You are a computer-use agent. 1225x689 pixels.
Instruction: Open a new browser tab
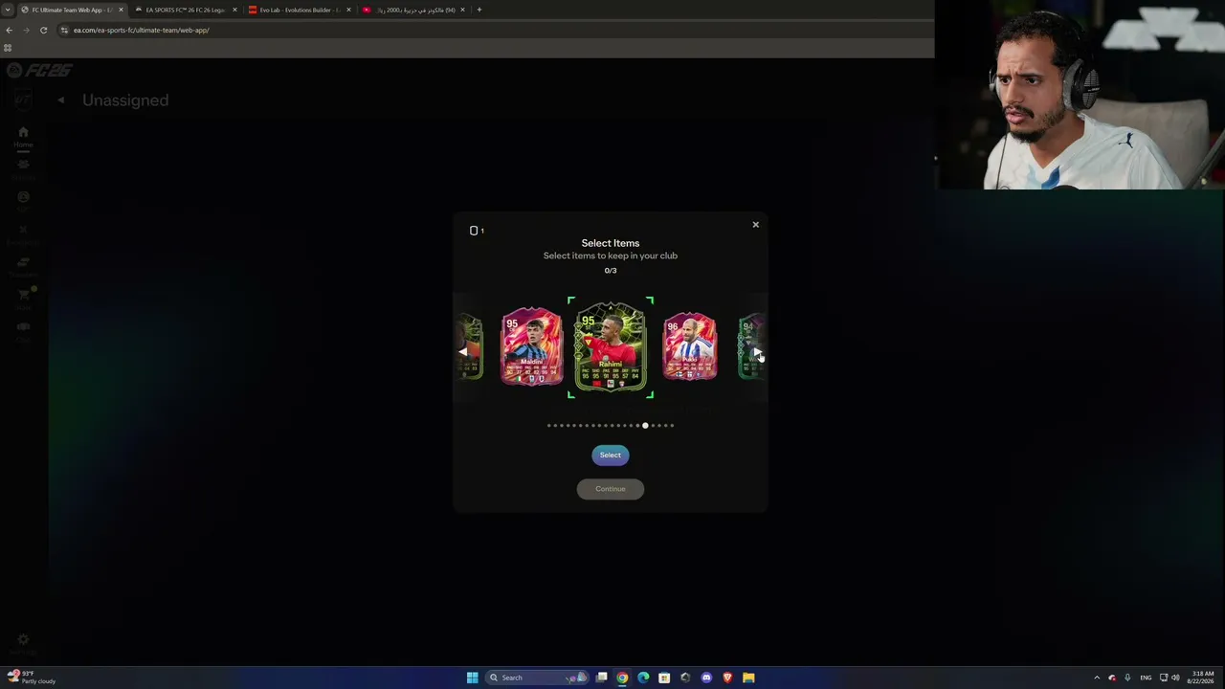point(479,10)
